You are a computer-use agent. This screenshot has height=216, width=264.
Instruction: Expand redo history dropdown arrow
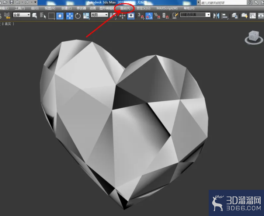(x=31, y=2)
